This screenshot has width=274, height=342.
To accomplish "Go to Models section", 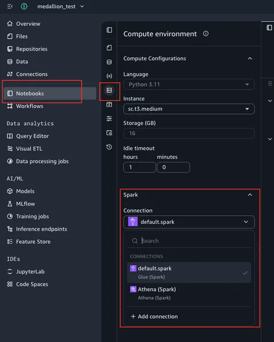I will coord(21,191).
